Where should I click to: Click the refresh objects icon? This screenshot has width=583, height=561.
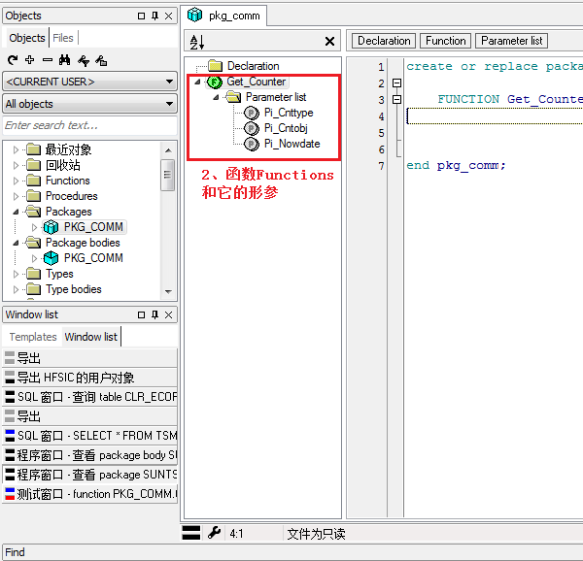point(13,60)
